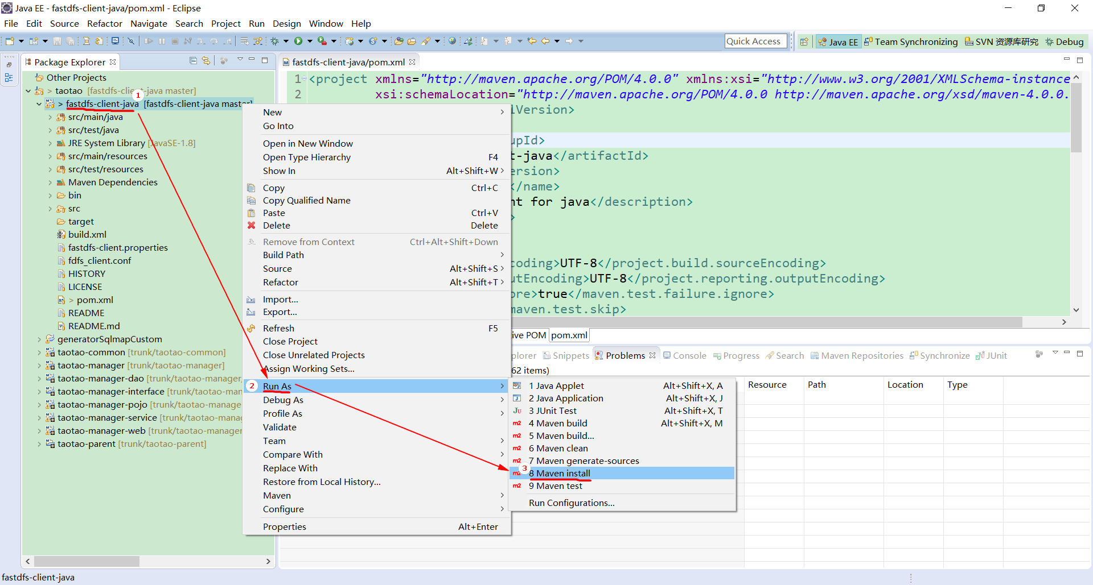The height and width of the screenshot is (585, 1093).
Task: Open the Window menu
Action: 326,23
